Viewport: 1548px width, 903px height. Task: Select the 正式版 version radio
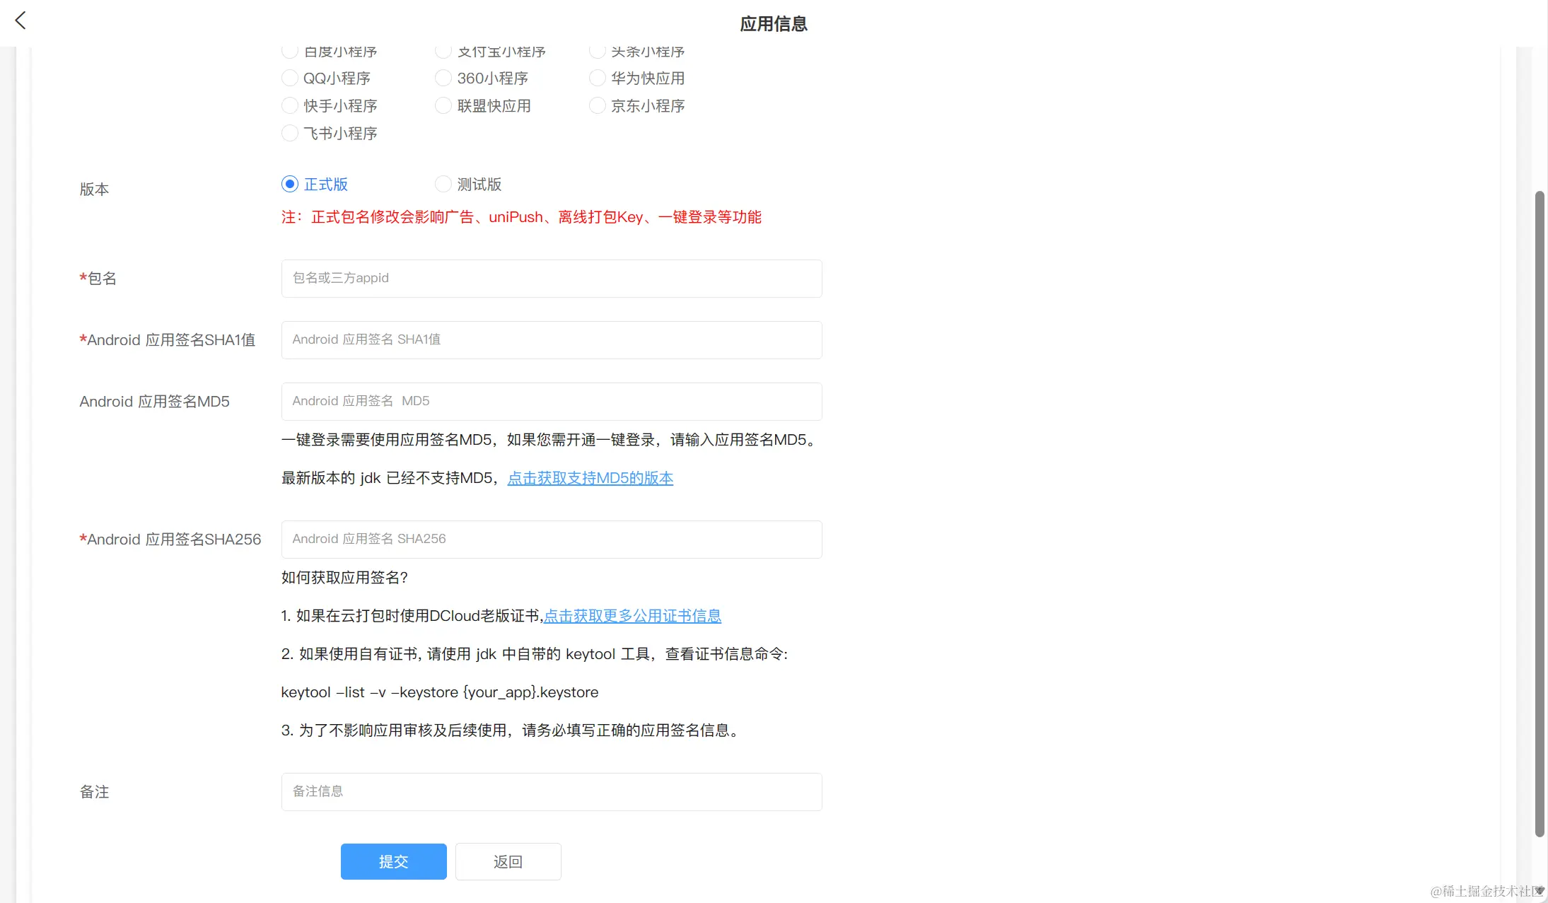[x=290, y=184]
